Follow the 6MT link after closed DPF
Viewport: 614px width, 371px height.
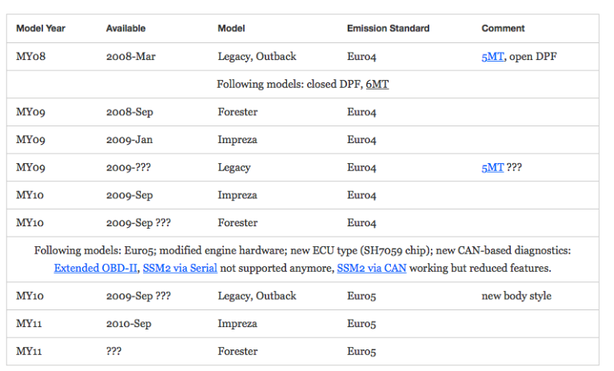pos(377,84)
